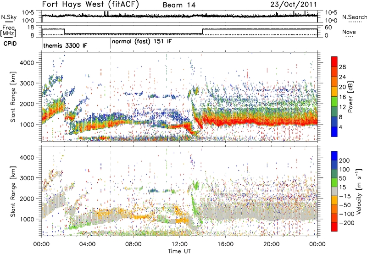Click the '04:00' time tick label

coord(87,244)
